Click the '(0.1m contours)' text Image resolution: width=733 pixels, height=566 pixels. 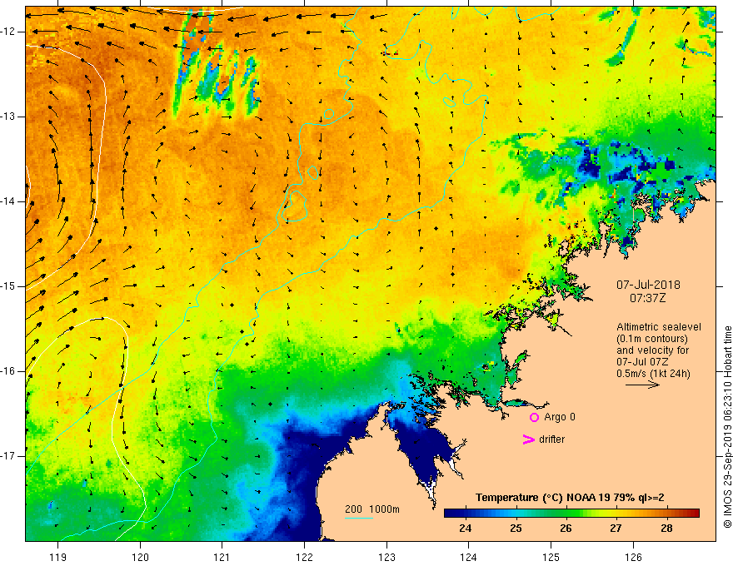[x=652, y=339]
